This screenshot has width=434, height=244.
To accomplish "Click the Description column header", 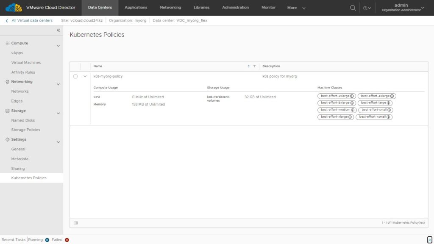I will pyautogui.click(x=271, y=67).
